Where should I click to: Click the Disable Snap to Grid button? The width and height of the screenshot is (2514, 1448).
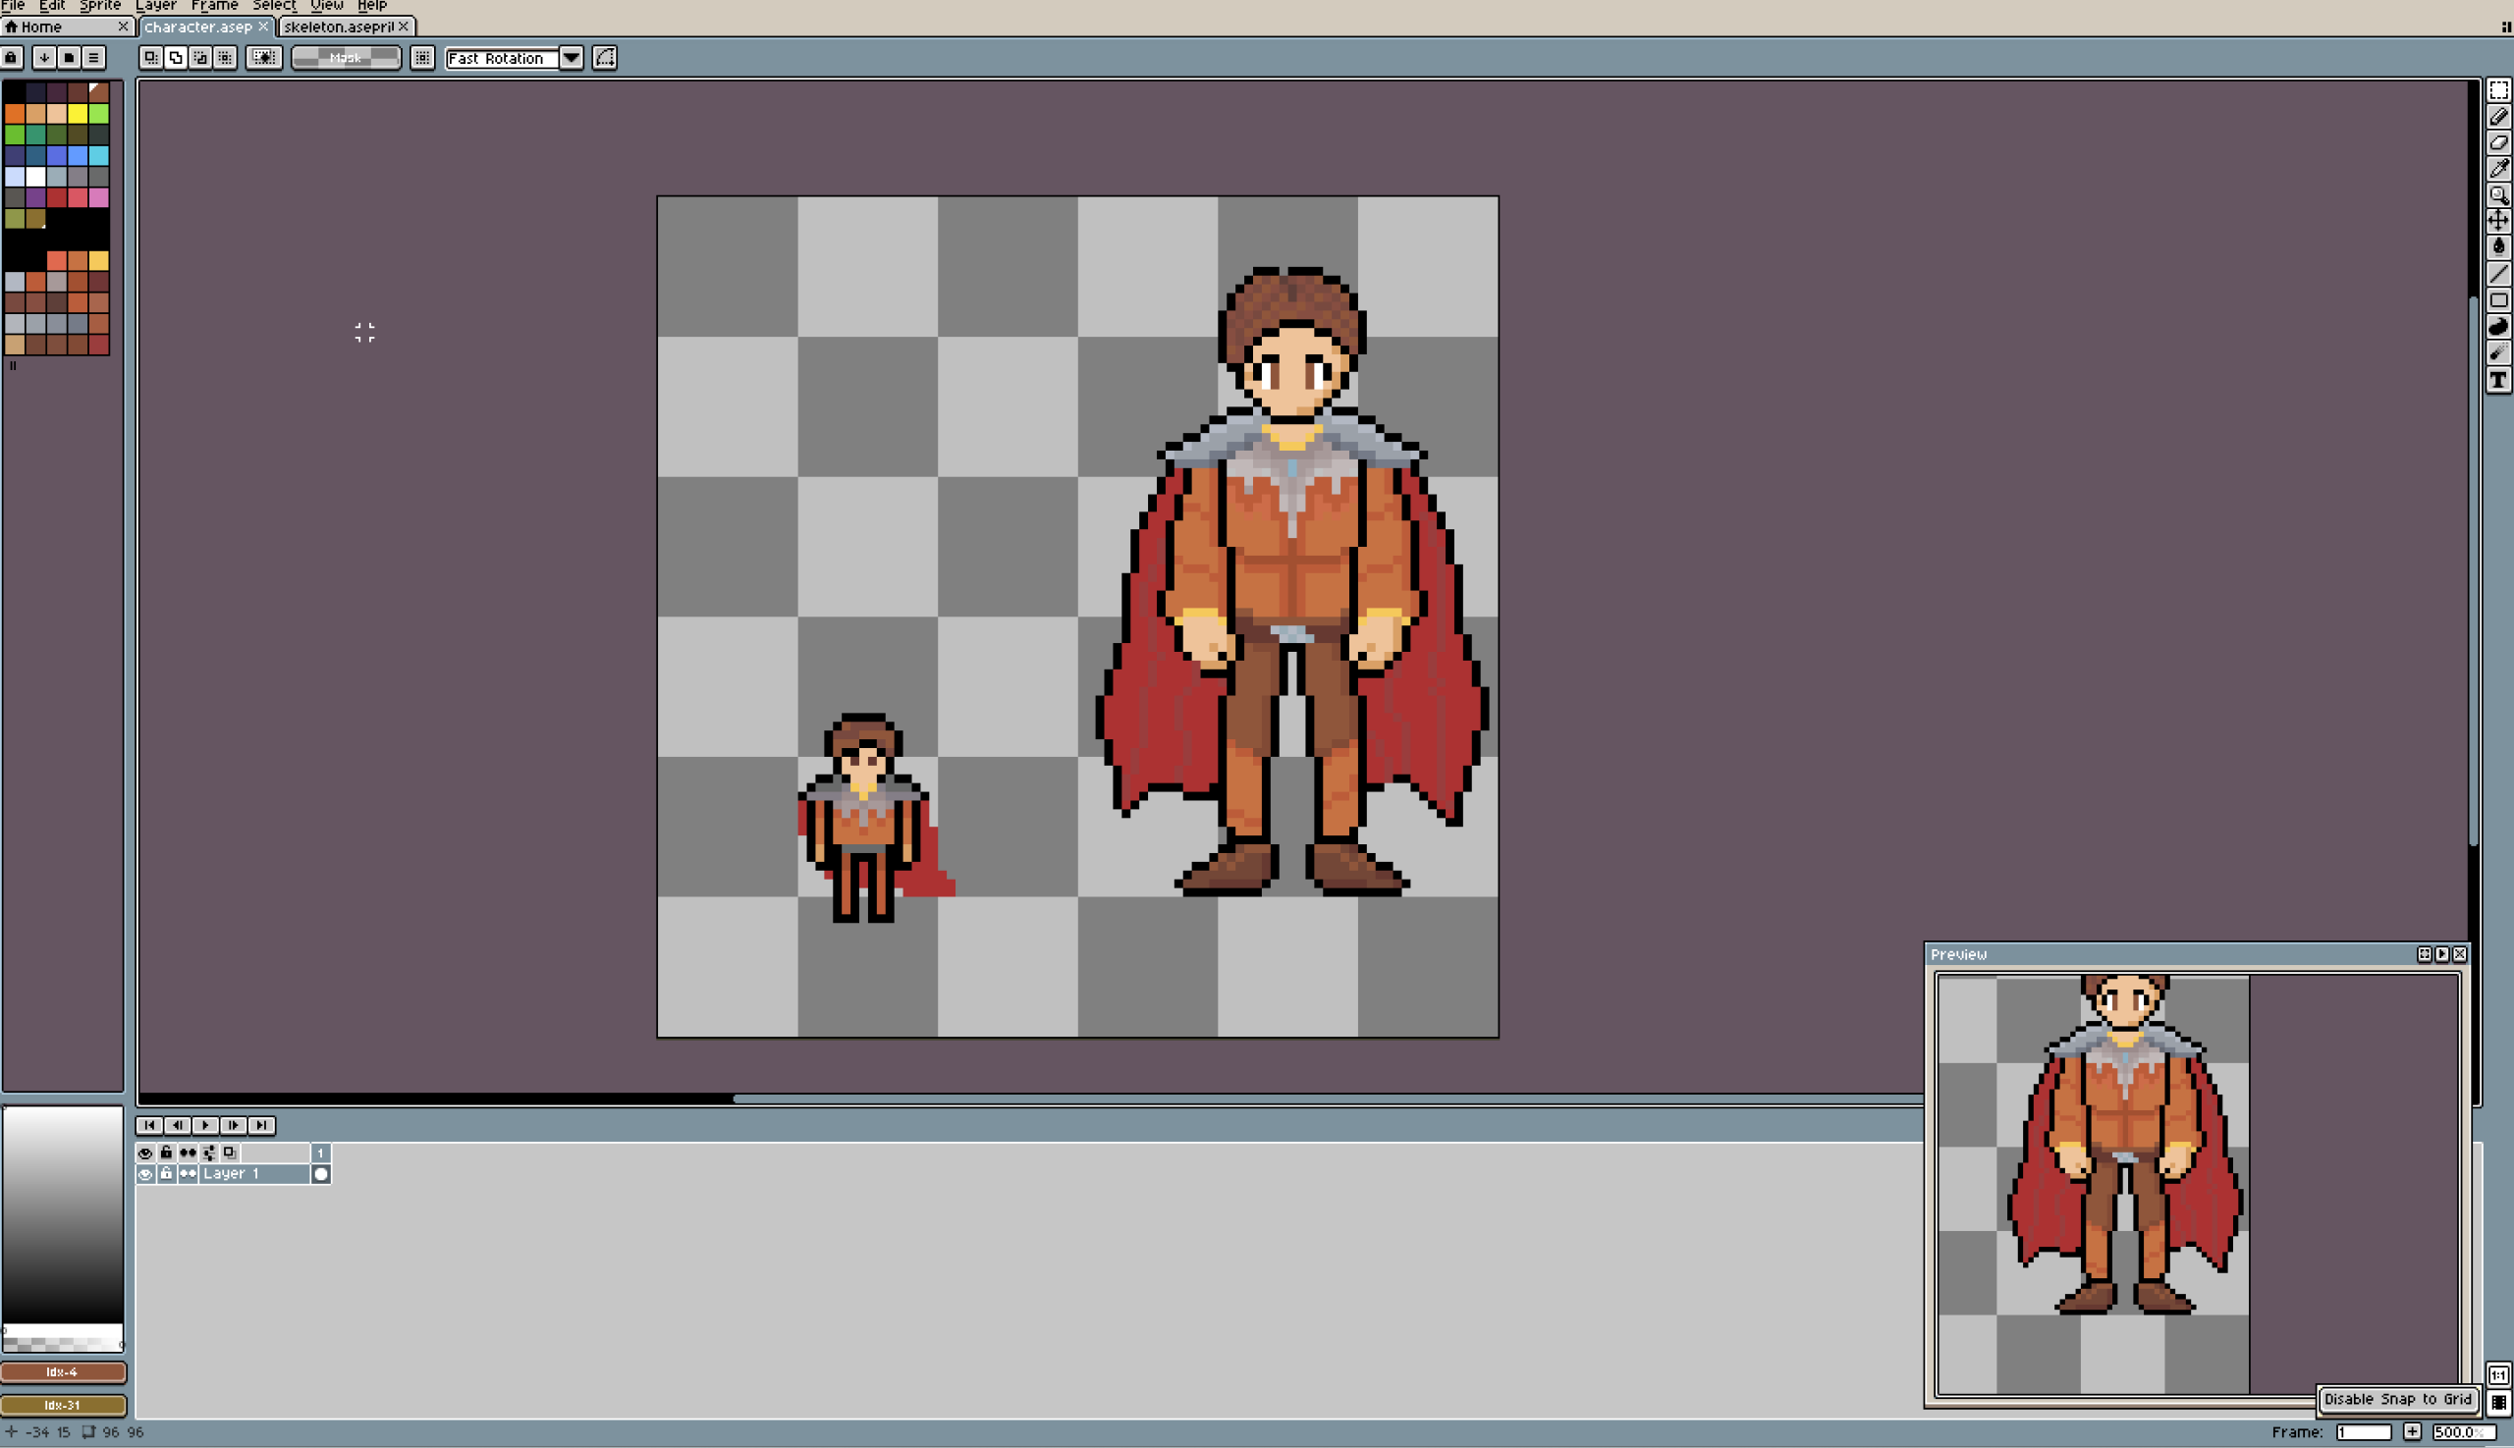point(2396,1399)
